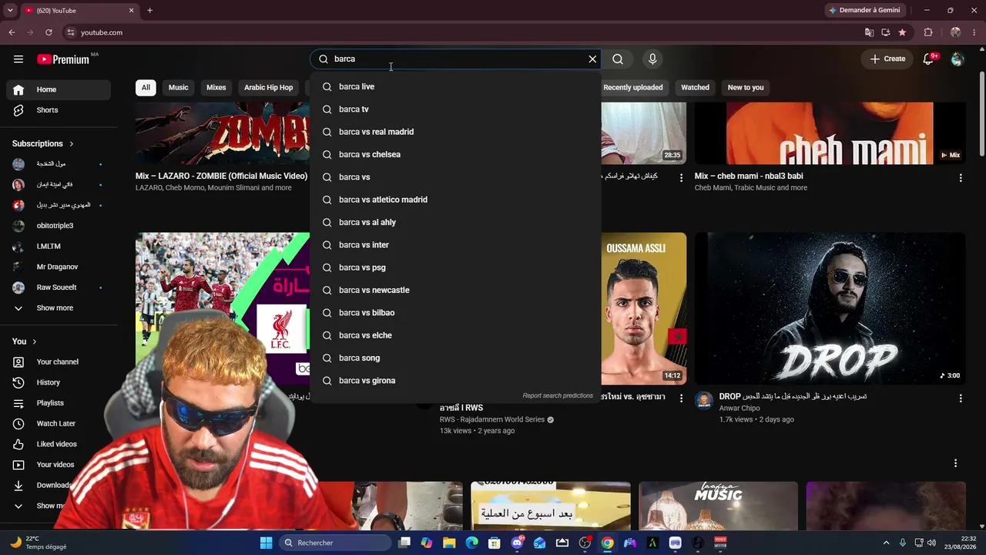This screenshot has height=555, width=986.
Task: Go to Home in the sidebar
Action: [59, 89]
